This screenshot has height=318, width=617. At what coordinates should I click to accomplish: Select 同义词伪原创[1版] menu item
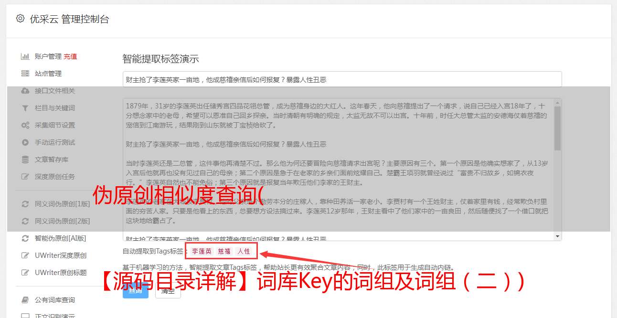point(62,204)
